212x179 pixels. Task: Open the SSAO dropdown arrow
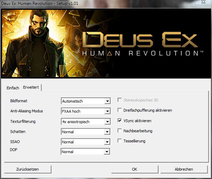tap(107, 142)
